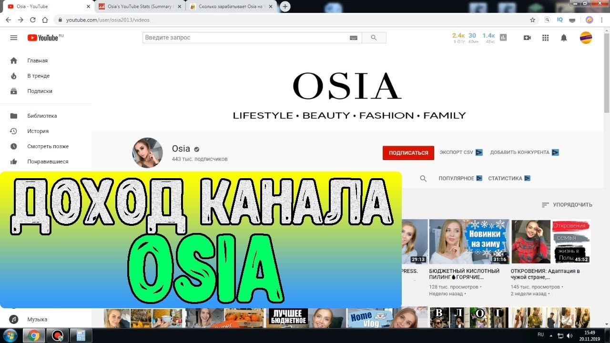The width and height of the screenshot is (610, 343).
Task: Switch to Osia's YouTube Stats tab
Action: click(140, 7)
